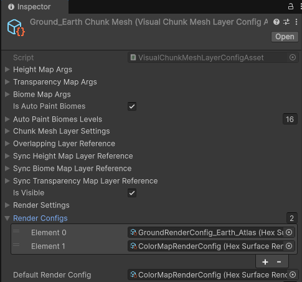Toggle the Is Auto Paint Biomes checkbox
The height and width of the screenshot is (282, 302).
pos(132,106)
